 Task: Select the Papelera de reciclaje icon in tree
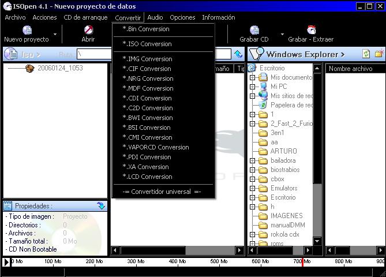click(264, 105)
